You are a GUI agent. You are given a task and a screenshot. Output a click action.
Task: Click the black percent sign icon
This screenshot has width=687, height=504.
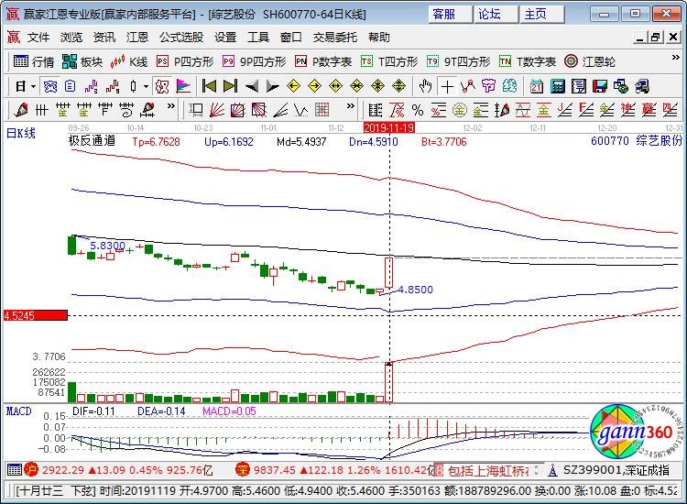pyautogui.click(x=418, y=110)
